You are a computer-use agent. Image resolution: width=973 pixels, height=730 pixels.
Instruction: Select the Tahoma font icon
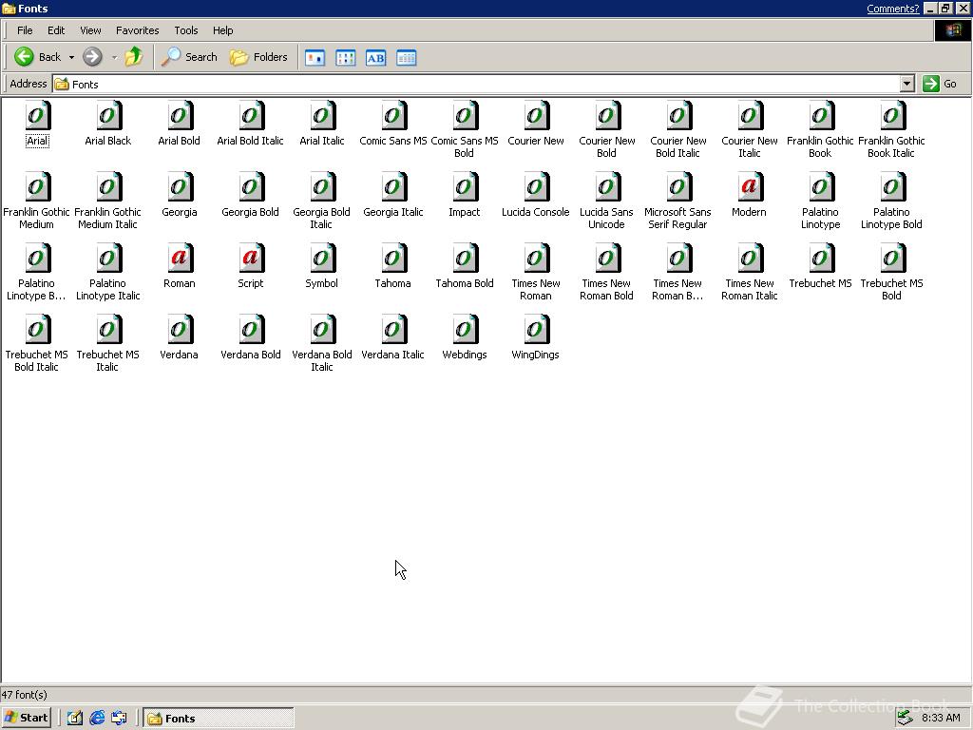pos(393,259)
